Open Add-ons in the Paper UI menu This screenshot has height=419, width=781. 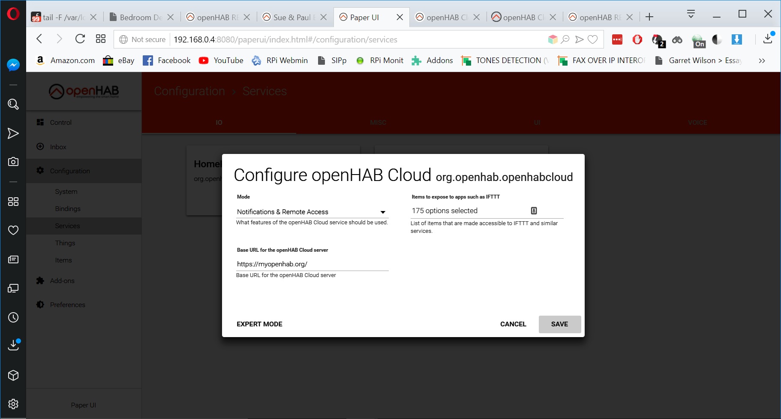84,280
